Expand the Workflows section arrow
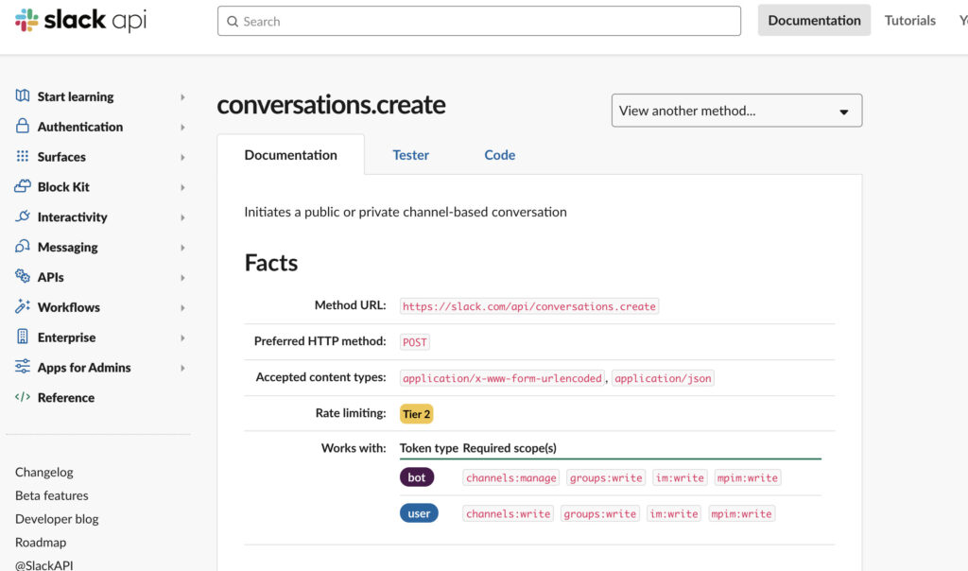 [x=182, y=307]
